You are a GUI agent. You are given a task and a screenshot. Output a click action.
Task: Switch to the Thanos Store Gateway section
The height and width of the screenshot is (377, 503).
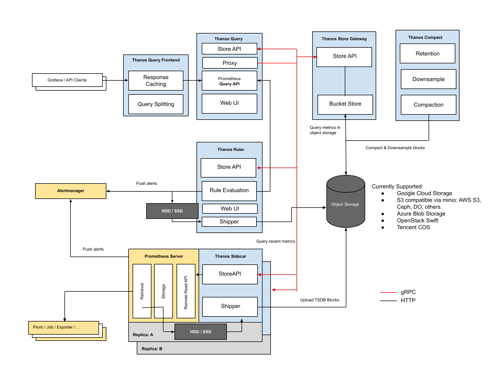point(344,38)
